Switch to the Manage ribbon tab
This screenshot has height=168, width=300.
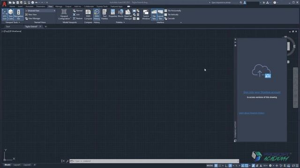click(x=59, y=7)
